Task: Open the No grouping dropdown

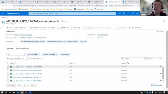Action: 132,59
